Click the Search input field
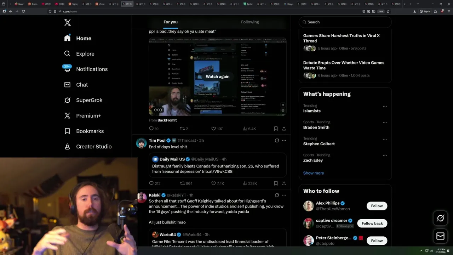The height and width of the screenshot is (255, 453). point(345,22)
